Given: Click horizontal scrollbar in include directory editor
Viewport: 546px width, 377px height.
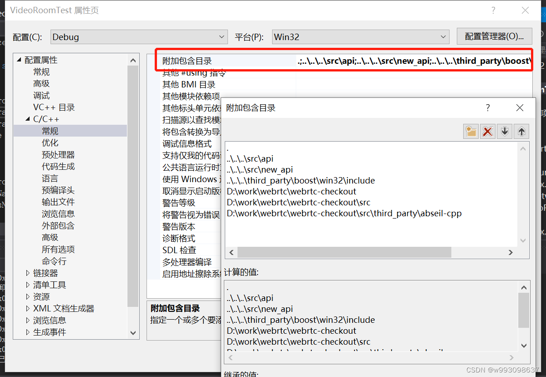Looking at the screenshot, I should (x=344, y=252).
